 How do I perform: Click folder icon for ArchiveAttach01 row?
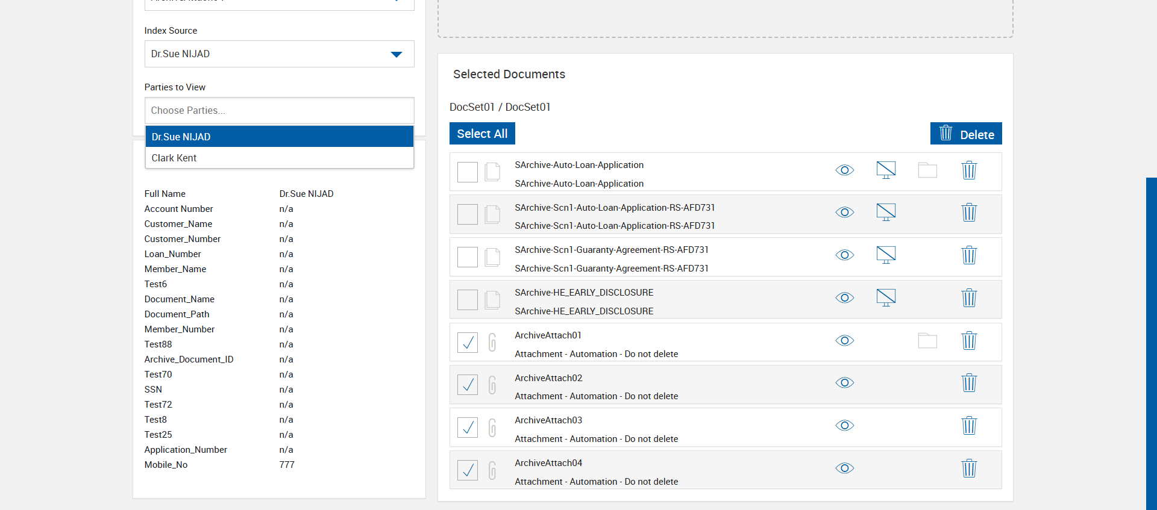tap(927, 341)
